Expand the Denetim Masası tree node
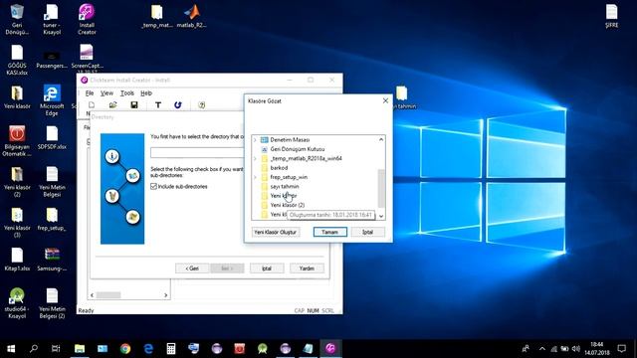This screenshot has width=637, height=358. (255, 140)
